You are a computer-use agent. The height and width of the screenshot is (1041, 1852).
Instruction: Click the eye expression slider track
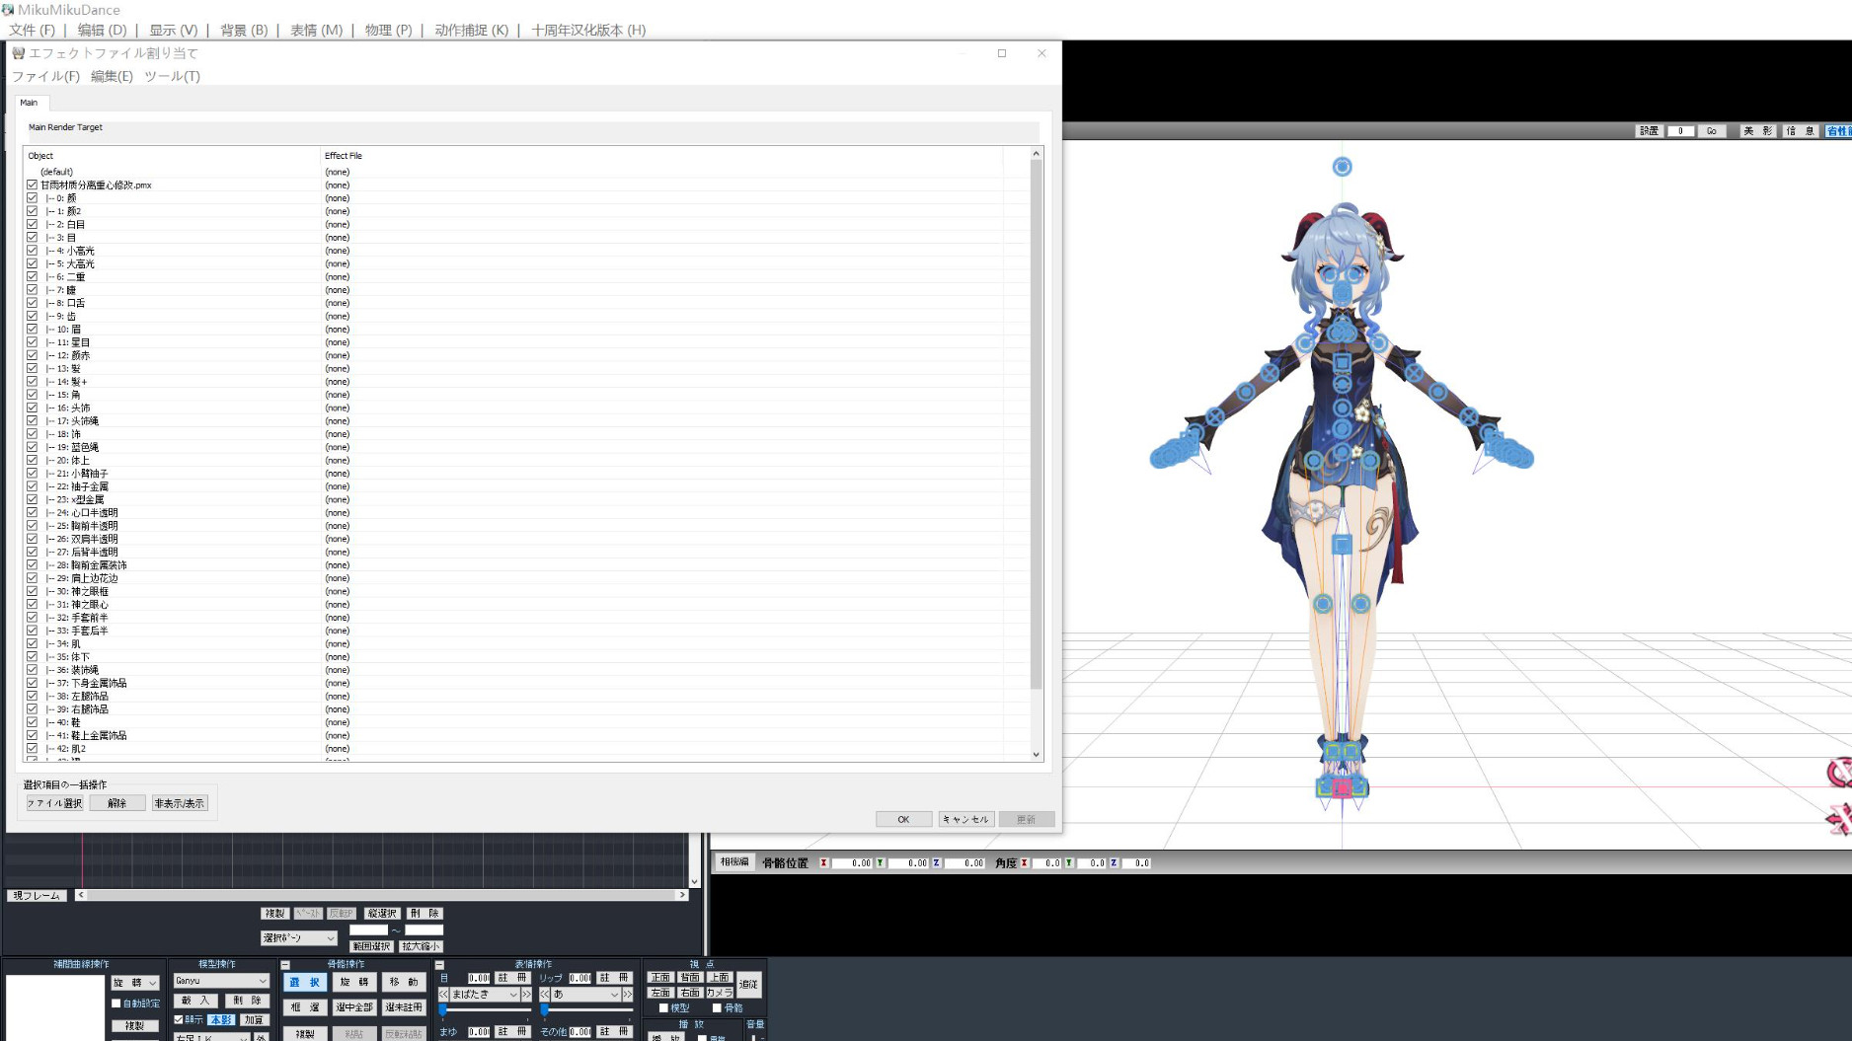click(x=486, y=1009)
